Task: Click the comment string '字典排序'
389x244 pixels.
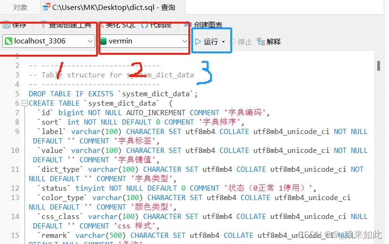Action: [219, 122]
